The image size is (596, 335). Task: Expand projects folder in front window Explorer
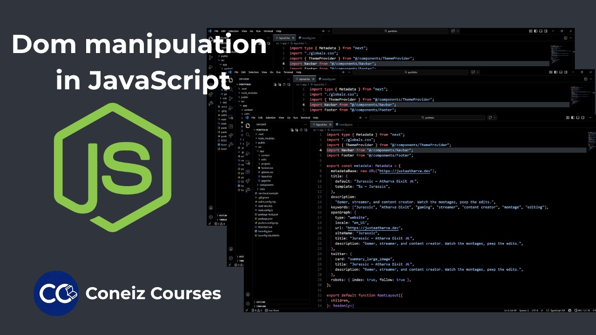[265, 164]
